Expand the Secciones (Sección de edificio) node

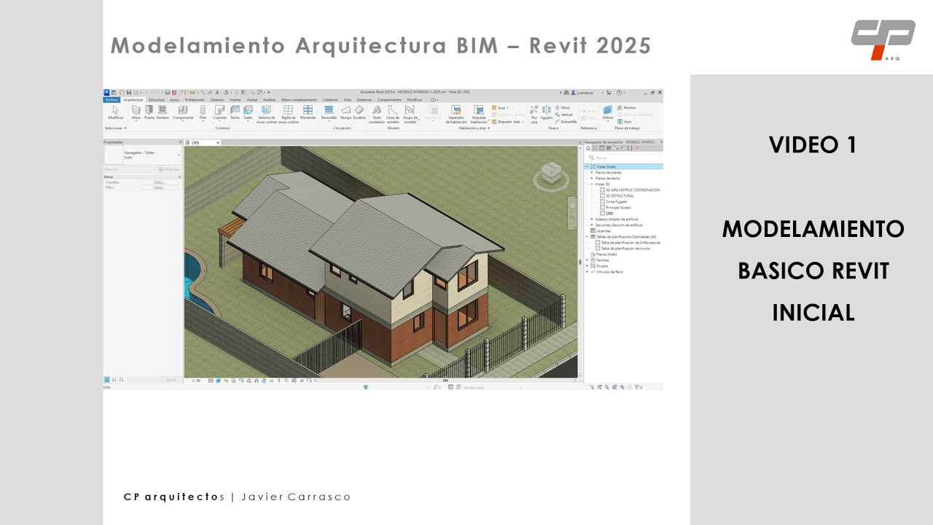[592, 225]
